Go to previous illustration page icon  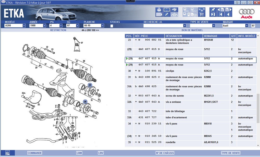221,10
